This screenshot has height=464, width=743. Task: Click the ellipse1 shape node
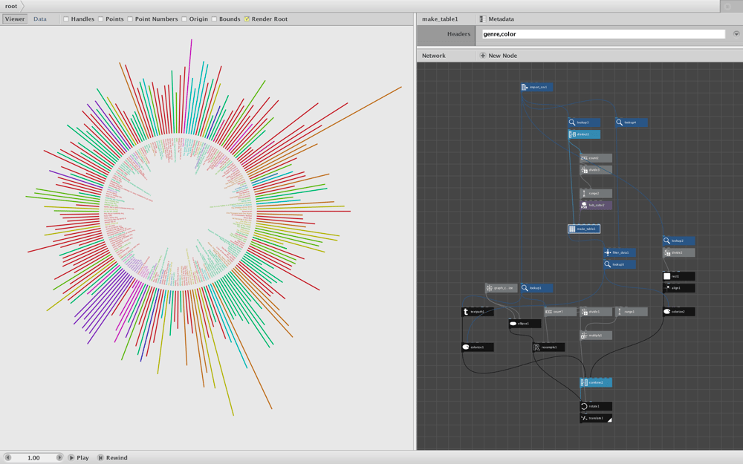525,324
